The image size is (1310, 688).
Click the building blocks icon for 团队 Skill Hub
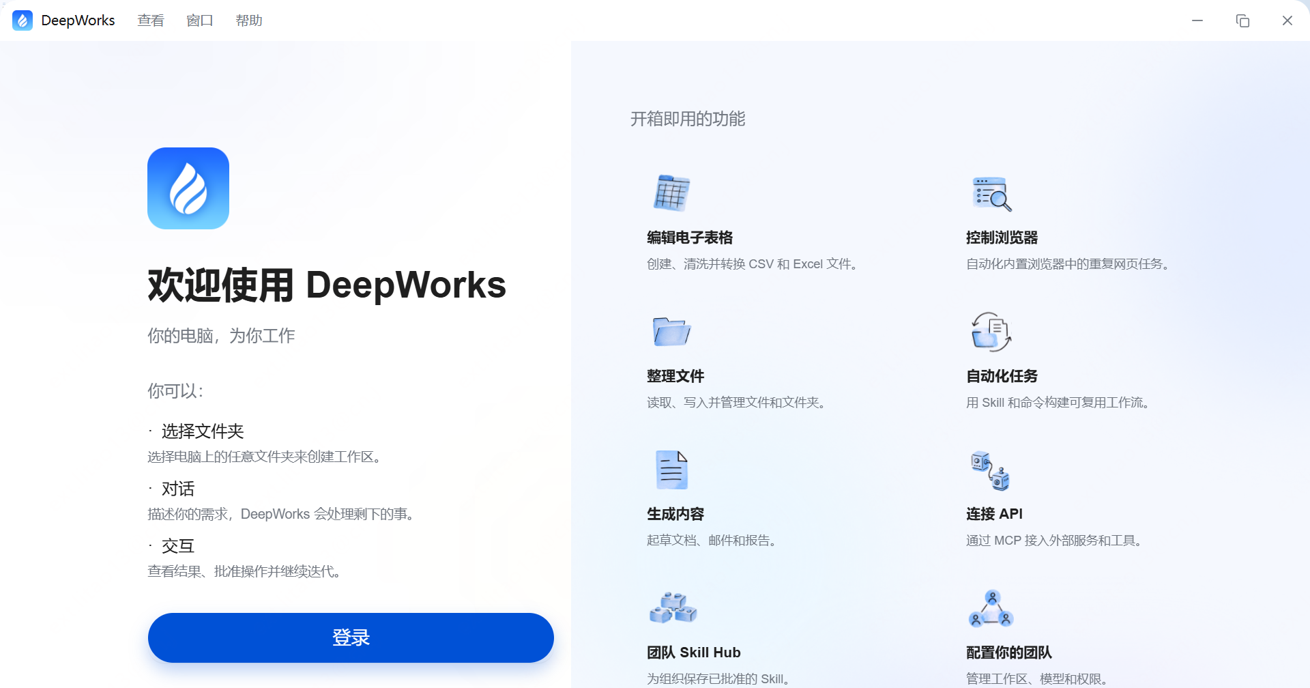(x=673, y=607)
